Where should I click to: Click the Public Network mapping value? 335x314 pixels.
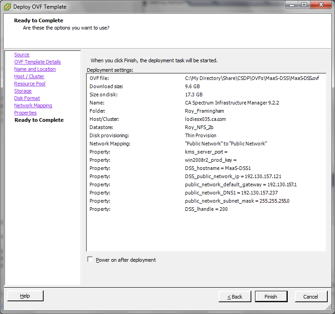tap(226, 144)
